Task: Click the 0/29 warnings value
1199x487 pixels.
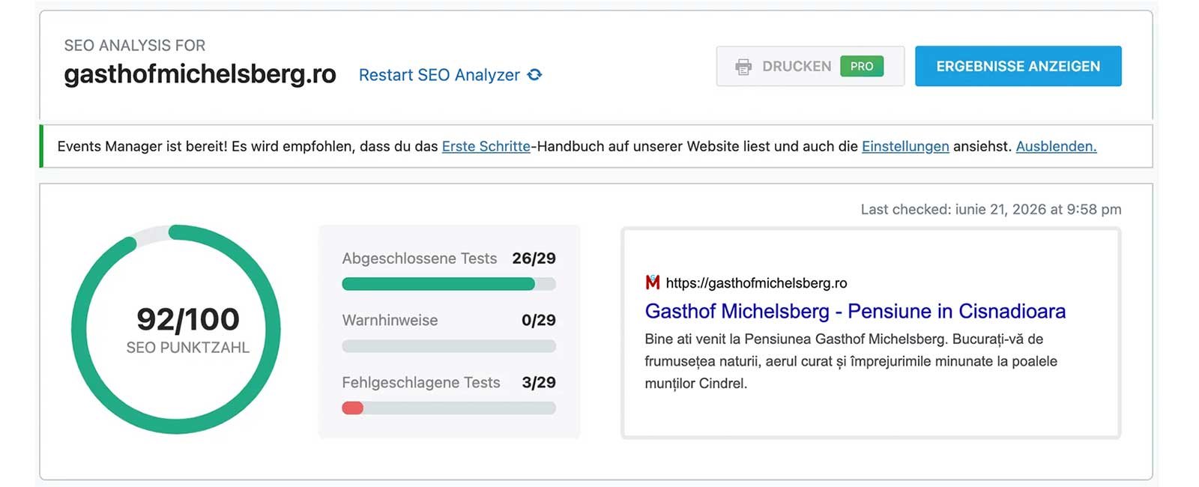Action: pos(539,321)
